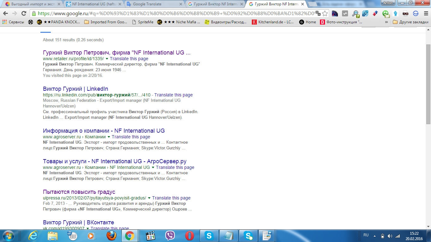The height and width of the screenshot is (242, 431).
Task: Open the Сервисы apps shortcut in the bookmarks bar
Action: pos(13,22)
